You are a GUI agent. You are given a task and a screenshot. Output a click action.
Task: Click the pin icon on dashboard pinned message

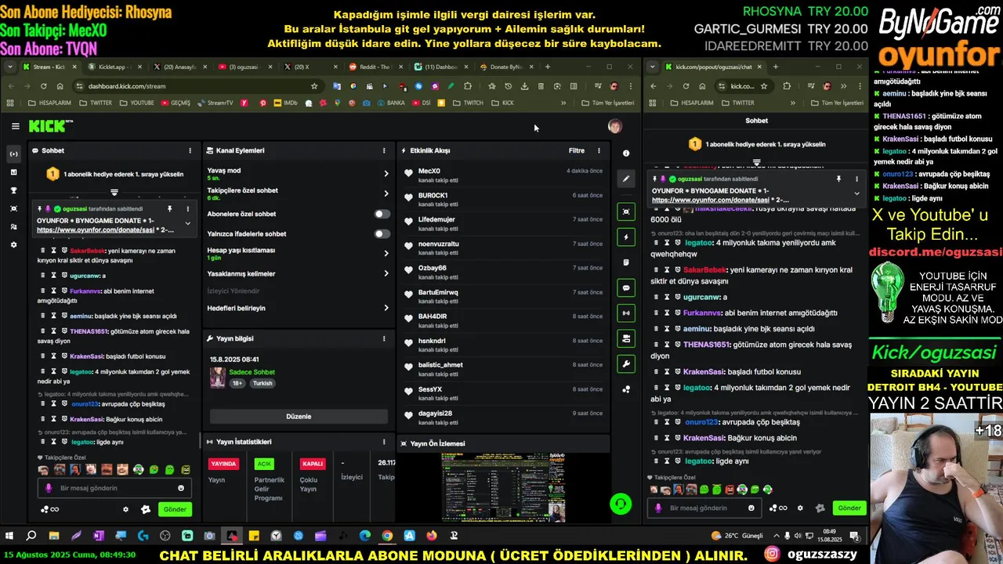[169, 209]
